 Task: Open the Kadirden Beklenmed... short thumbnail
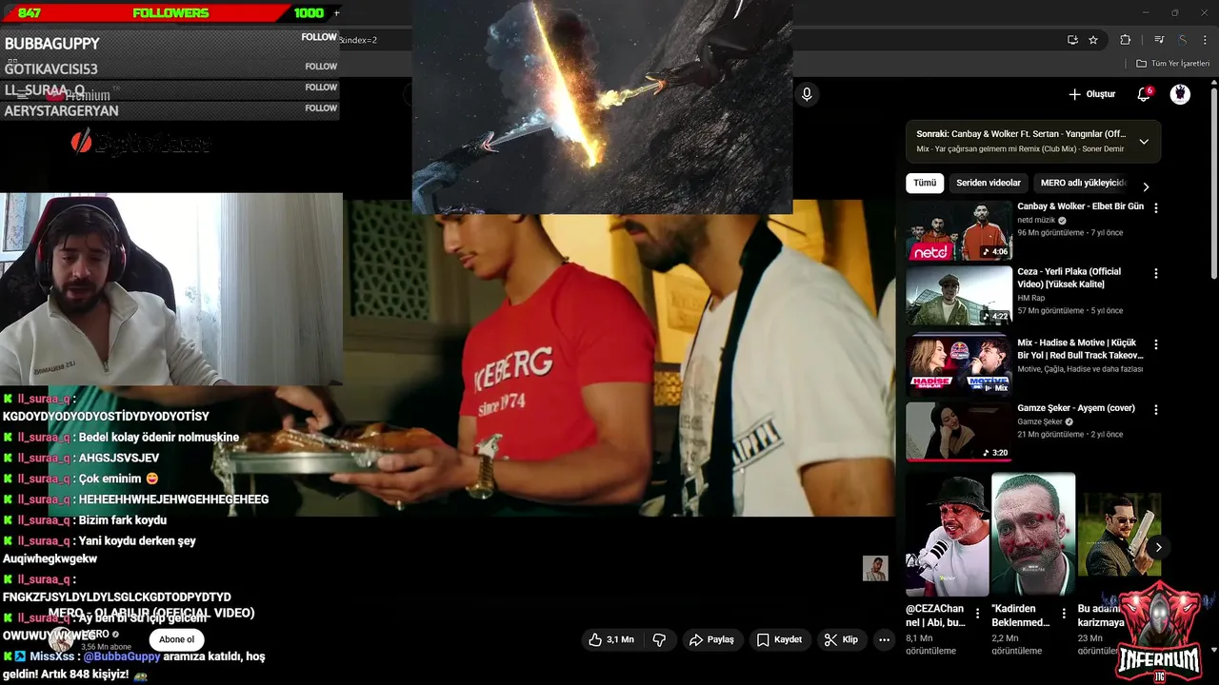pos(1033,535)
